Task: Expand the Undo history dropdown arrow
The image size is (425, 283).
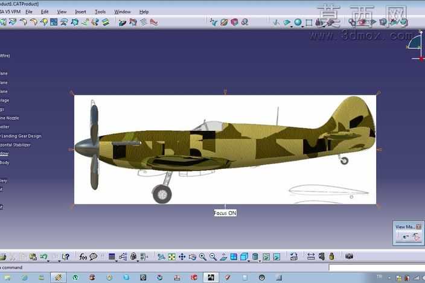Action: click(48, 261)
